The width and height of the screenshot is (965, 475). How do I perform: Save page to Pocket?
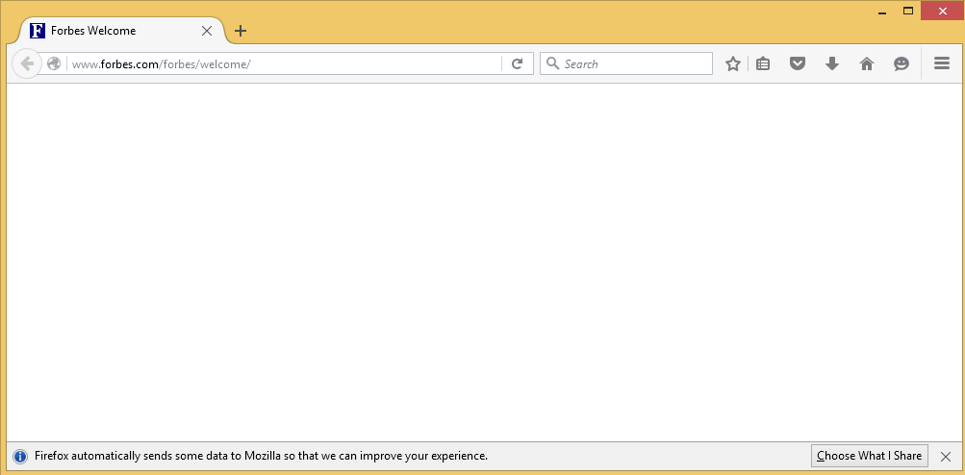tap(798, 63)
